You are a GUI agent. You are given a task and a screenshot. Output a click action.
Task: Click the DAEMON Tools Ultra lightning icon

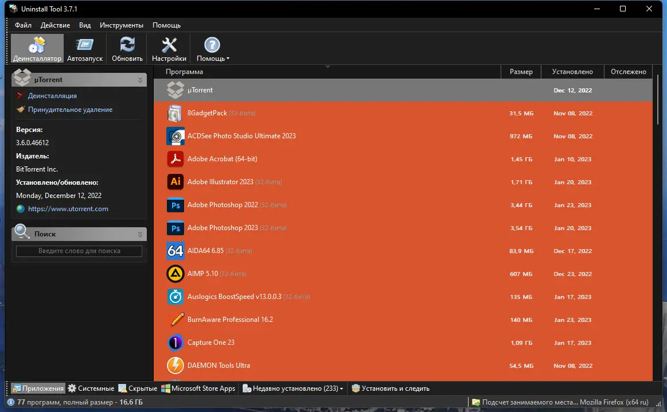click(175, 366)
